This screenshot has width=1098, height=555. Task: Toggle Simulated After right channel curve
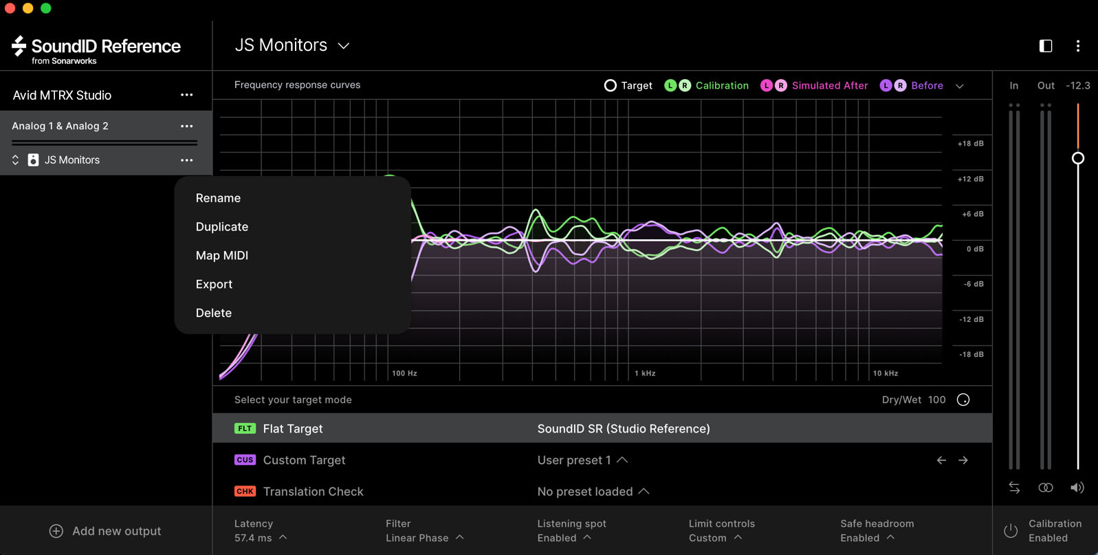[x=781, y=85]
